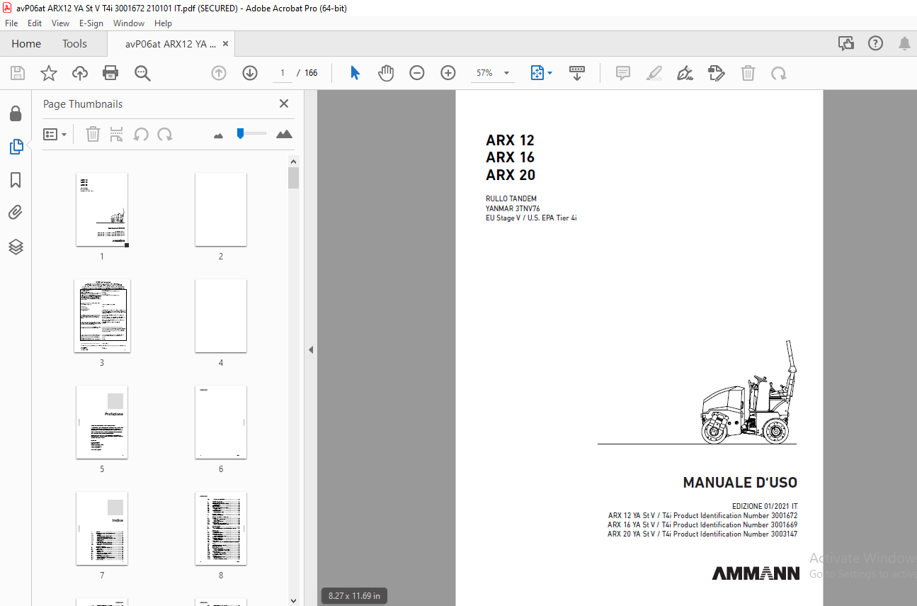Open the scrolling mode keyboard-arrow icon
The width and height of the screenshot is (917, 606).
click(x=577, y=73)
